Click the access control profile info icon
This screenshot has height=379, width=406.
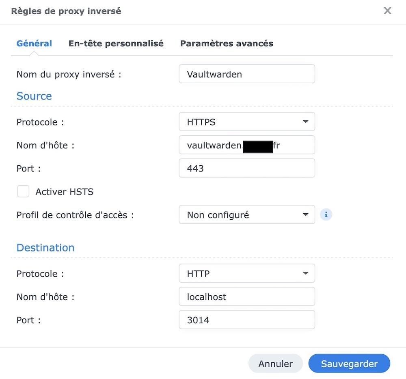(x=326, y=214)
